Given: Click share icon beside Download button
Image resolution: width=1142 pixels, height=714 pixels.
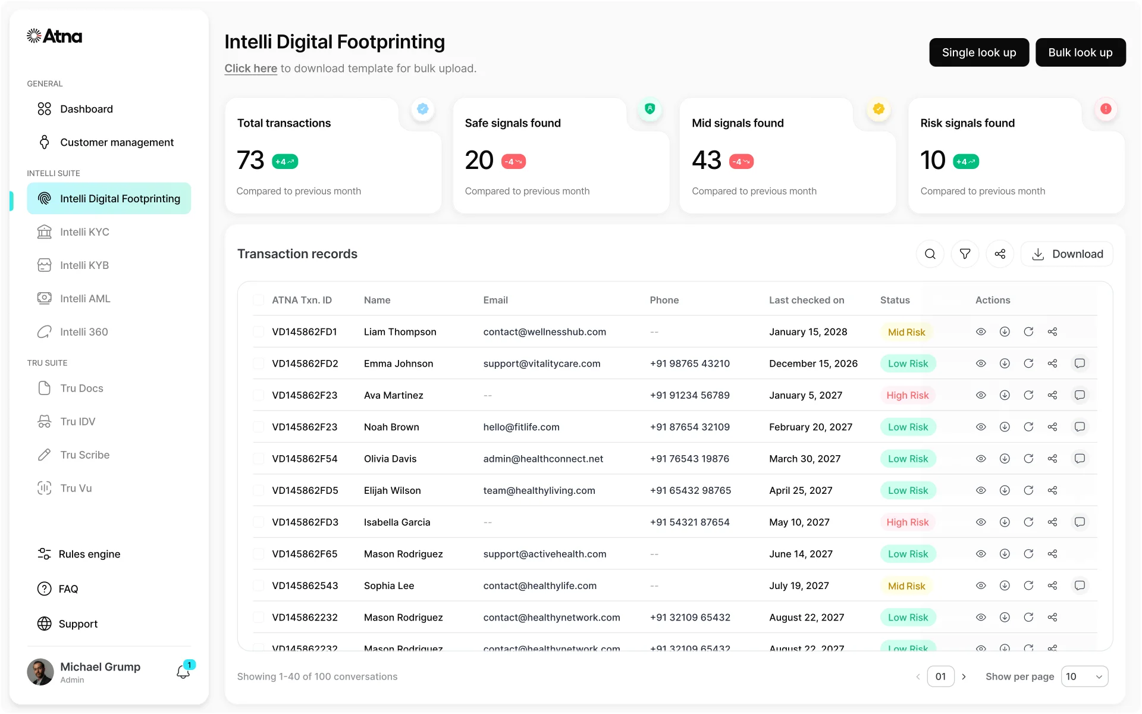Looking at the screenshot, I should (x=1000, y=254).
